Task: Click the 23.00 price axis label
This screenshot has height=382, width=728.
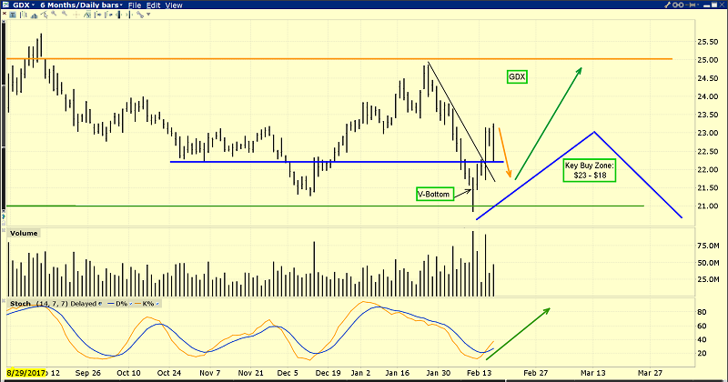Action: [708, 133]
